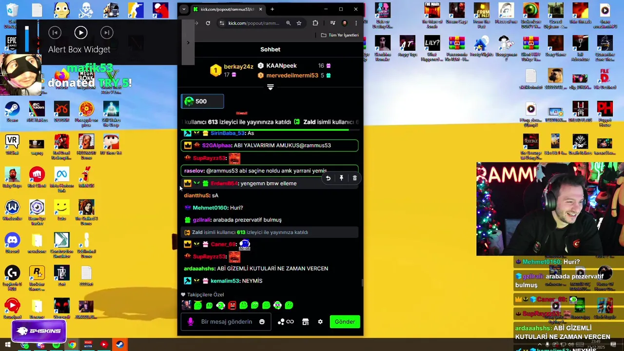Collapse the gift leaderboard with the down arrow

(x=270, y=87)
